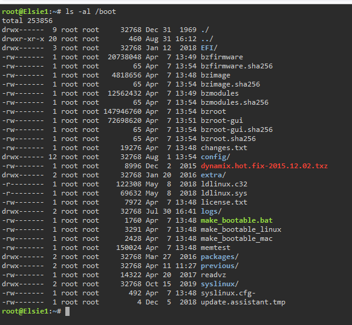
Task: Select the 147946760 size of bzroot
Action: click(123, 111)
